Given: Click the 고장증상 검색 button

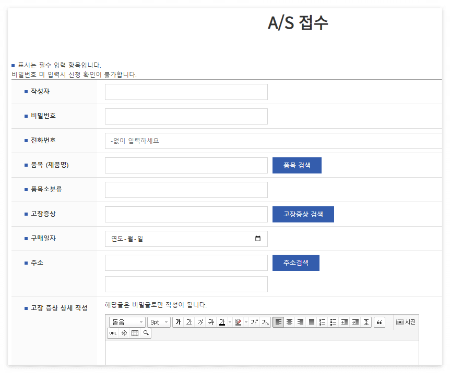Looking at the screenshot, I should 303,214.
